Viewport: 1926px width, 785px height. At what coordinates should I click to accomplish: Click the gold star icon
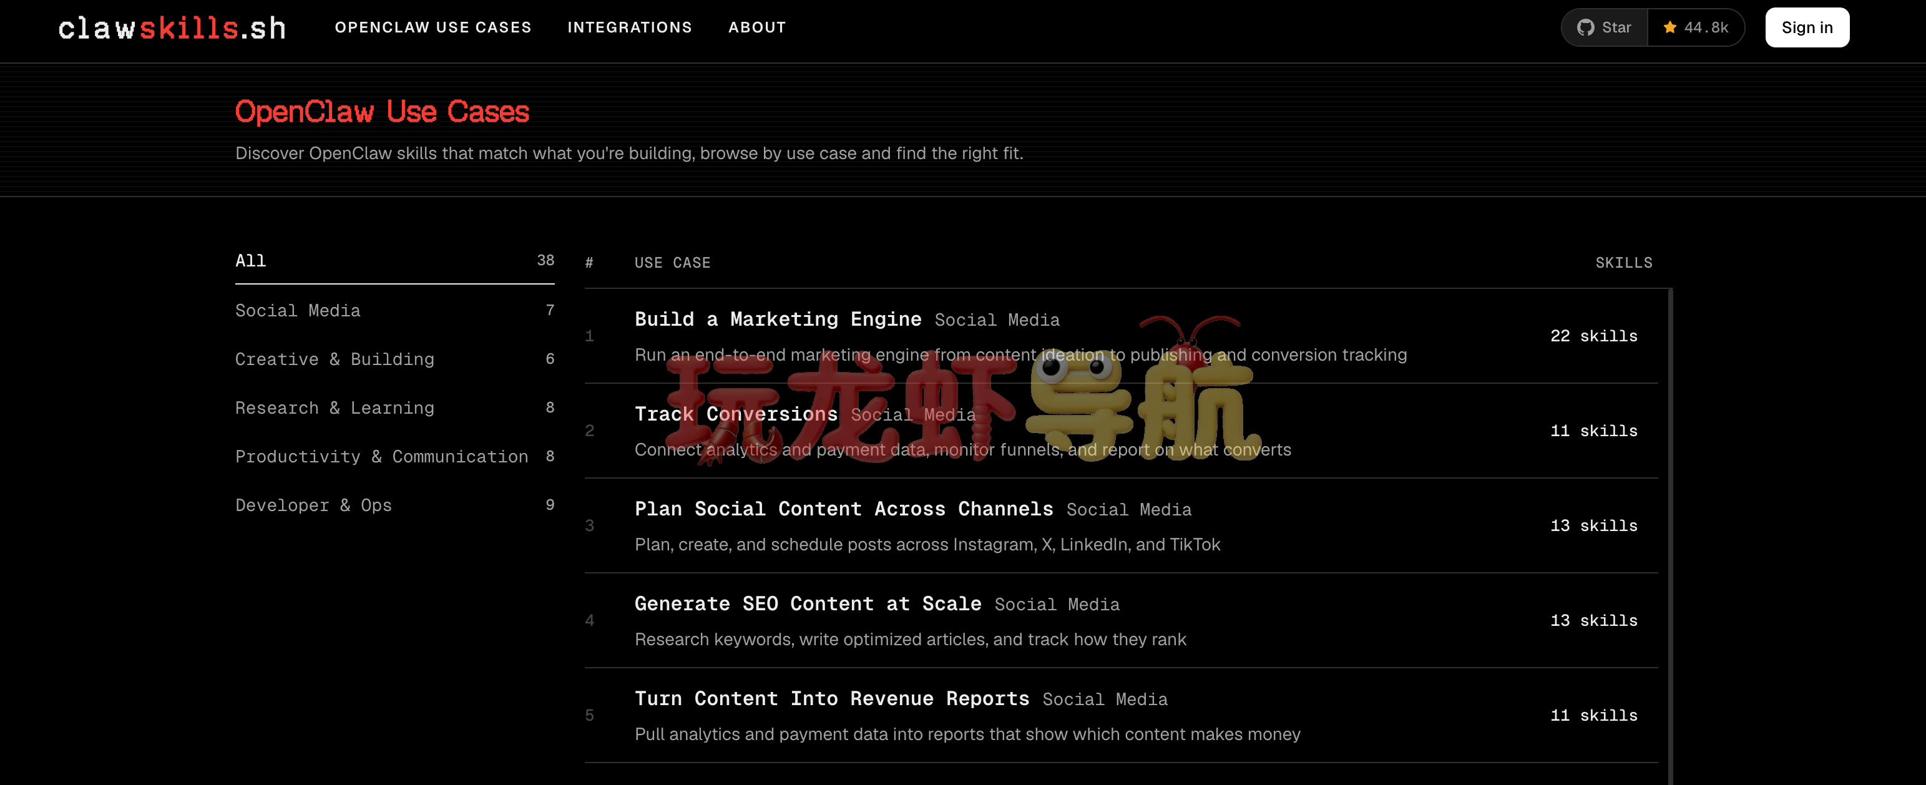point(1669,27)
